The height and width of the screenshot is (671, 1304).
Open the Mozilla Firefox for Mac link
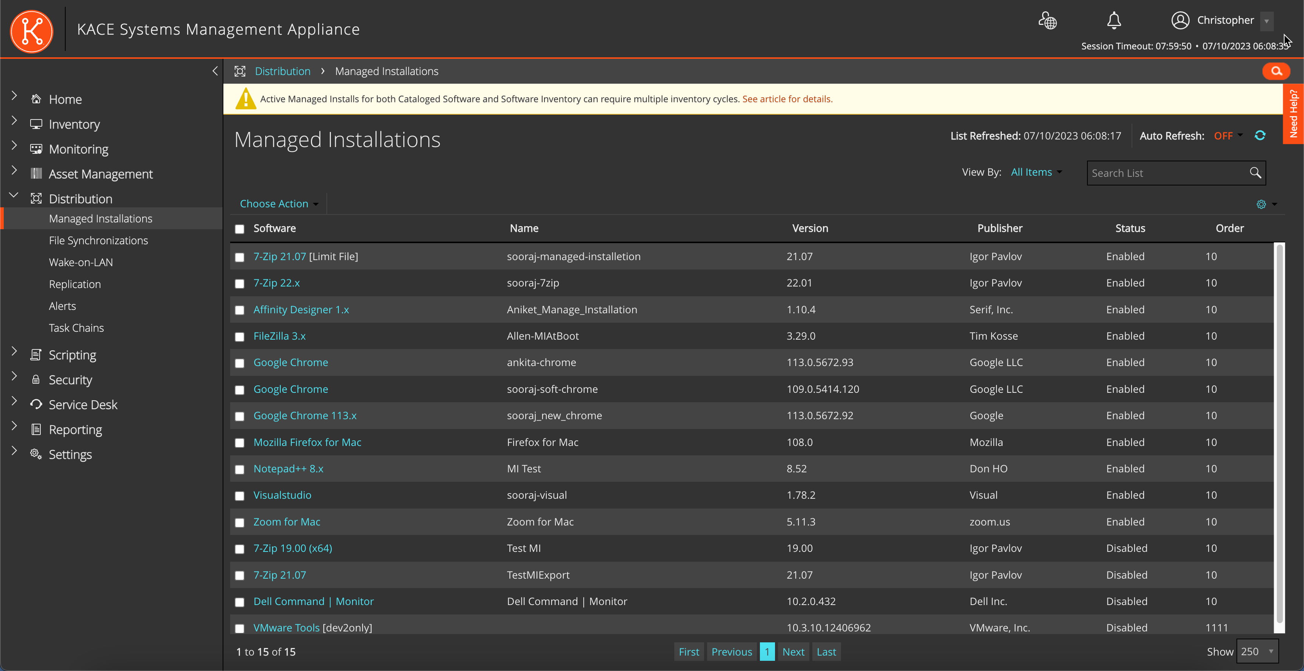pyautogui.click(x=307, y=442)
